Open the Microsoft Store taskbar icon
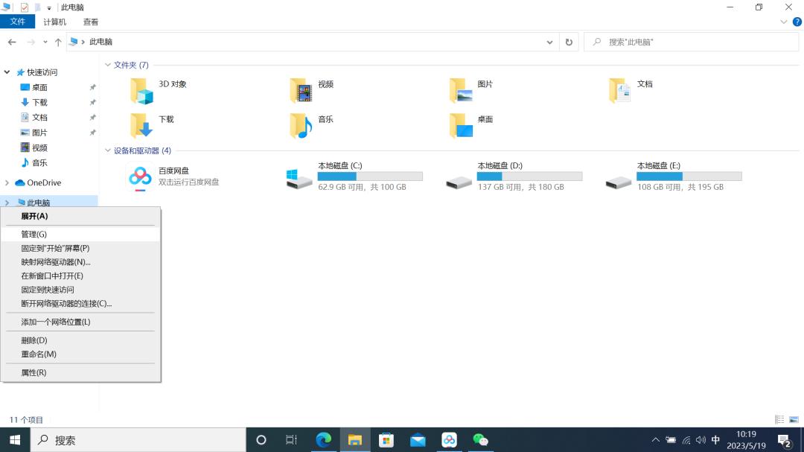Viewport: 804px width, 452px height. (x=386, y=439)
